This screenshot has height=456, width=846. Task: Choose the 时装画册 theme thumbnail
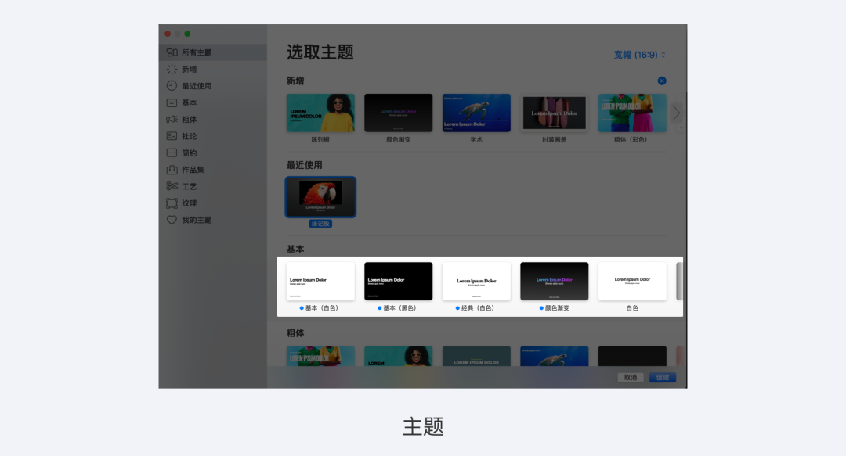click(x=554, y=113)
